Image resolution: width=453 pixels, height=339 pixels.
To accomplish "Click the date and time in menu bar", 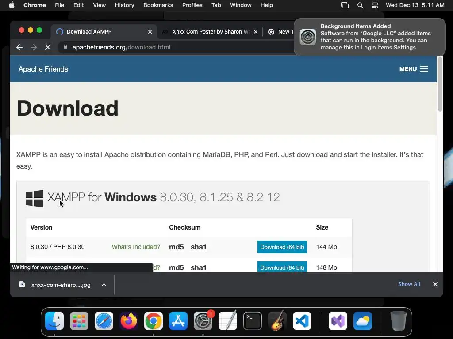I will click(415, 5).
